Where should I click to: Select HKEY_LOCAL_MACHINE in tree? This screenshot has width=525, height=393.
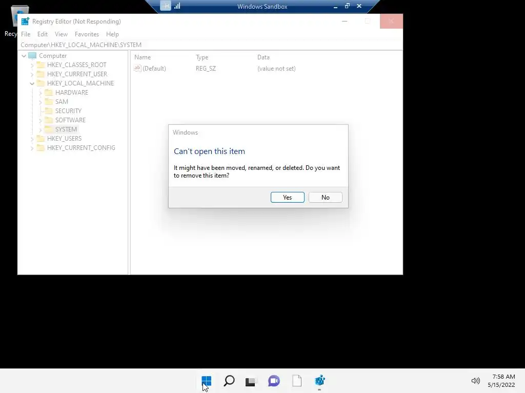pyautogui.click(x=80, y=83)
